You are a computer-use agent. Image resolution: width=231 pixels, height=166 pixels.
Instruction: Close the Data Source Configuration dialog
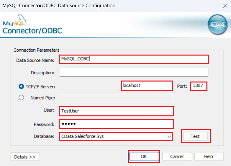(x=225, y=6)
